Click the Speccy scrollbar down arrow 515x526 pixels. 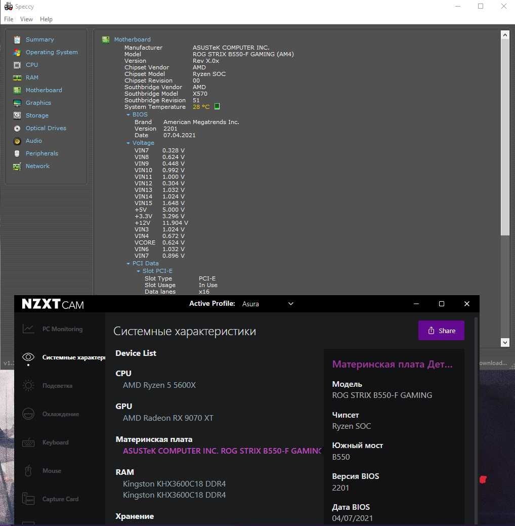505,342
